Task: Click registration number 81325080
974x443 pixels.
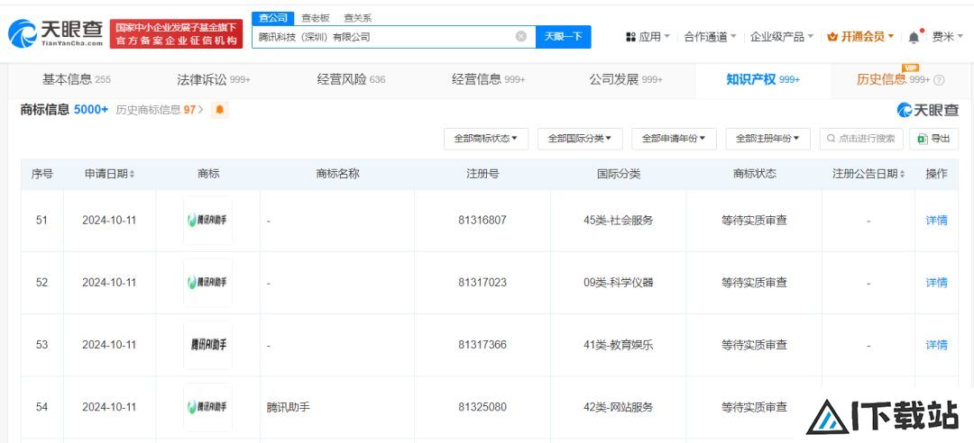Action: click(x=482, y=407)
